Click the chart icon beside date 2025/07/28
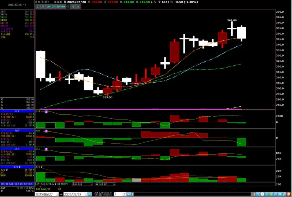The width and height of the screenshot is (292, 197). coord(65,2)
